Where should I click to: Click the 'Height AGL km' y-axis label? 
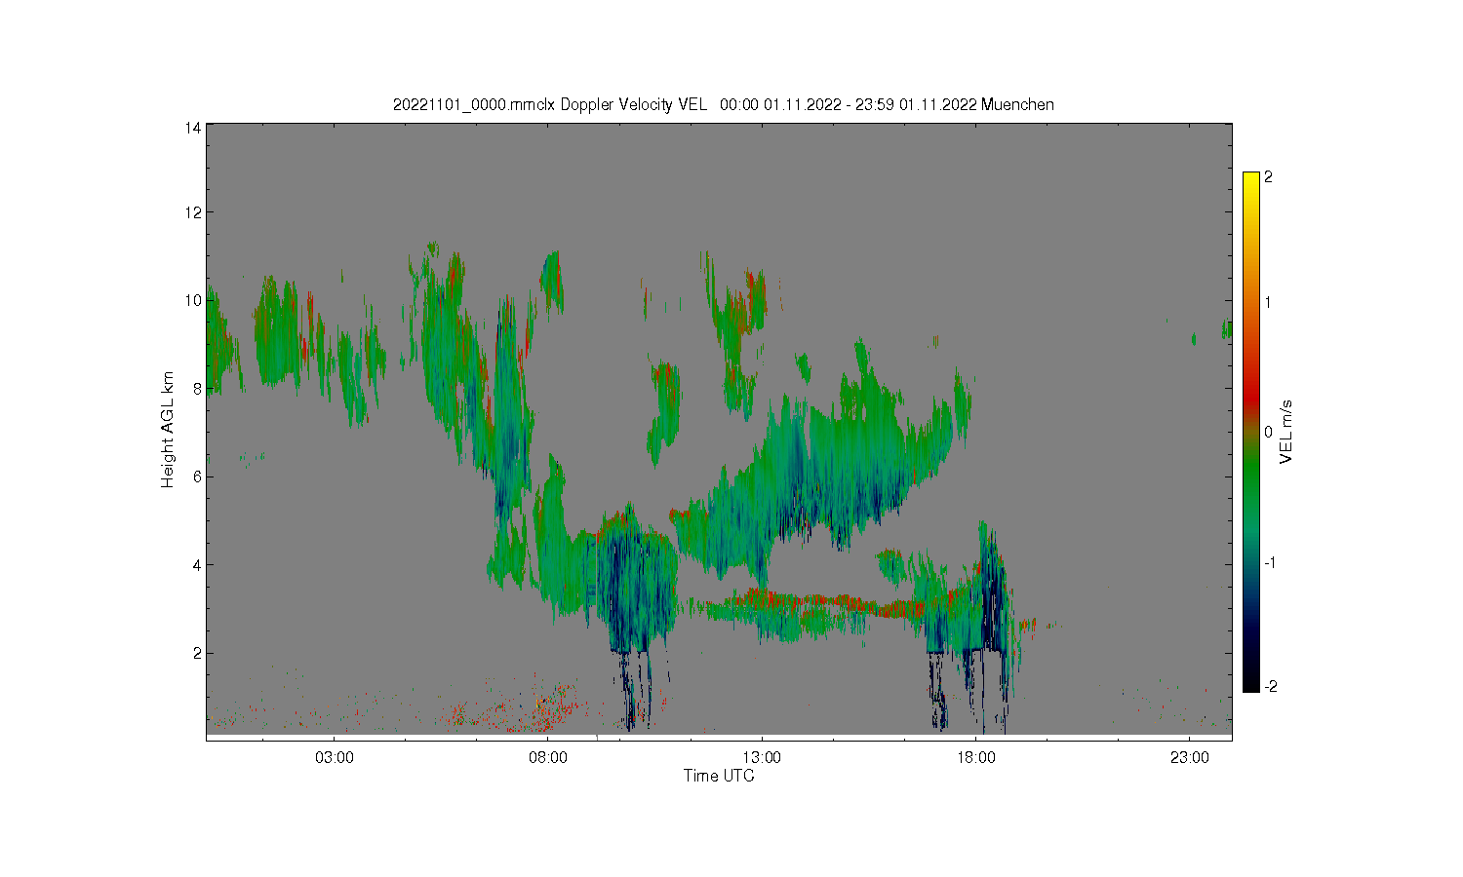(x=168, y=430)
